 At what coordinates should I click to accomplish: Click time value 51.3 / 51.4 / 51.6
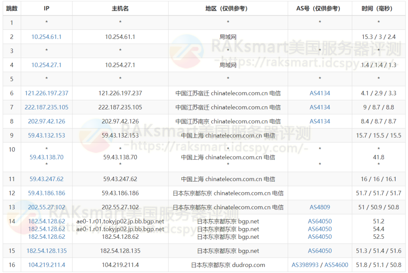[x=379, y=251]
